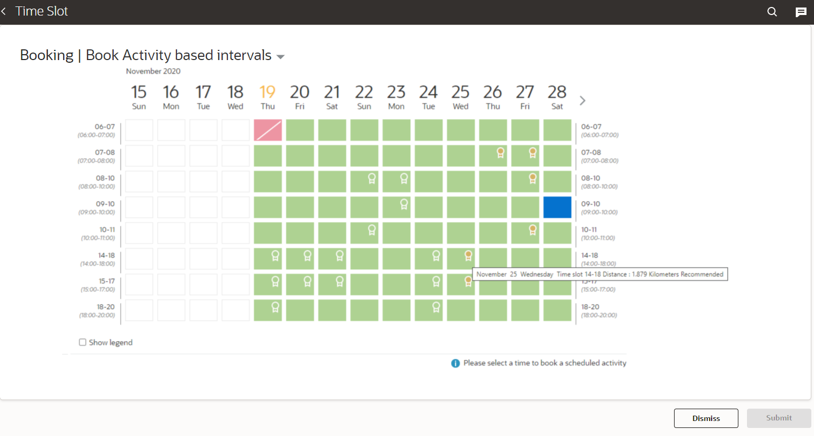Choose the ribbon slot on Thursday 19, 18-20
This screenshot has height=436, width=814.
(x=275, y=307)
